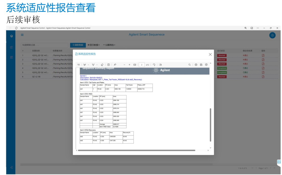Screen dimensions: 282x175
Task: Click the 快速搜索过滤 search field
Action: click(44, 45)
